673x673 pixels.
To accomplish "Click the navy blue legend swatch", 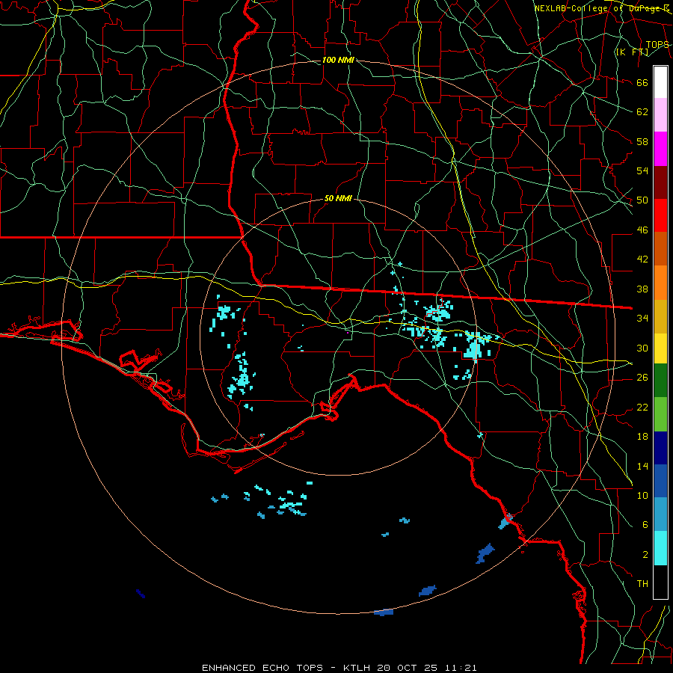I will tap(660, 448).
